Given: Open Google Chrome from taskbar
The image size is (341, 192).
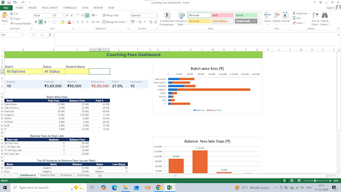Looking at the screenshot, I should [x=158, y=187].
